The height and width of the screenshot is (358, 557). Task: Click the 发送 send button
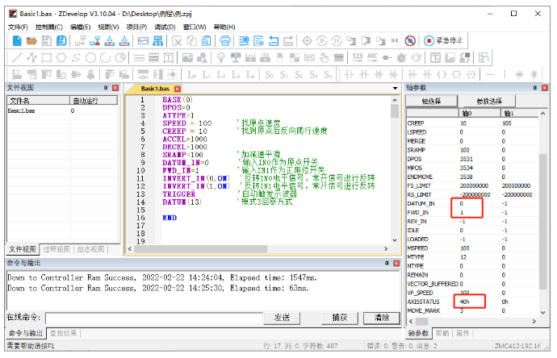(x=282, y=317)
